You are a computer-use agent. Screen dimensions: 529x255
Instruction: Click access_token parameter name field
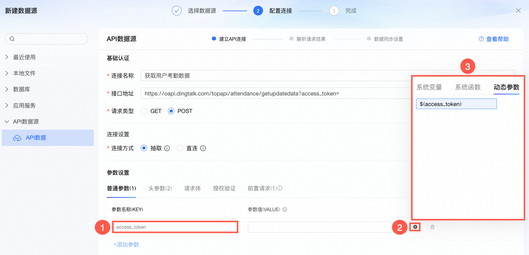[x=175, y=227]
